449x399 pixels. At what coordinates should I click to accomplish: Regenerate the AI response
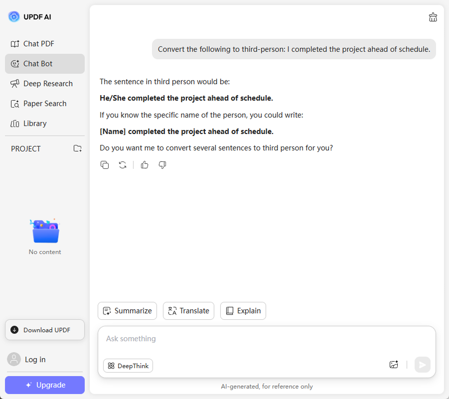click(x=123, y=165)
